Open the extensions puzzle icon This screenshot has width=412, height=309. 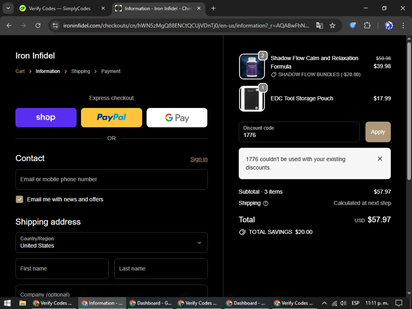pyautogui.click(x=367, y=26)
